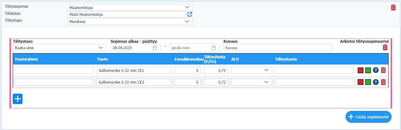The image size is (401, 130).
Task: Click the Sopimus alkaa - päättyy label
Action: [x=134, y=41]
